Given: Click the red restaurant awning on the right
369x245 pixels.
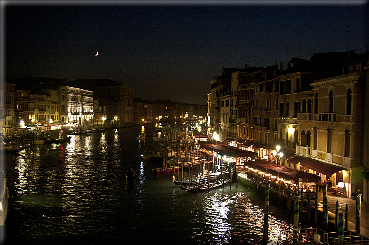Looking at the screenshot, I should tap(321, 167).
